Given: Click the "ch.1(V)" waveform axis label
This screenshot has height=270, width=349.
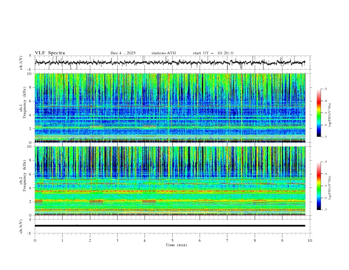Looking at the screenshot, I should click(21, 63).
